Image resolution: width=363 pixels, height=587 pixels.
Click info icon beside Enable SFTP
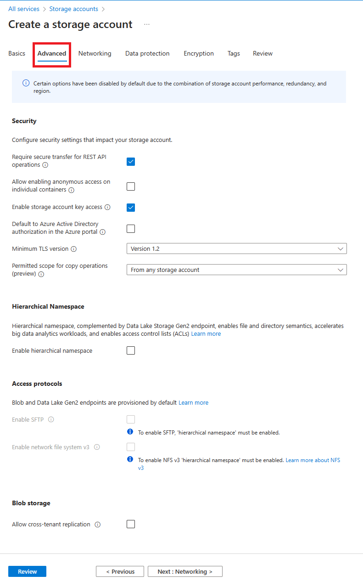tap(51, 419)
